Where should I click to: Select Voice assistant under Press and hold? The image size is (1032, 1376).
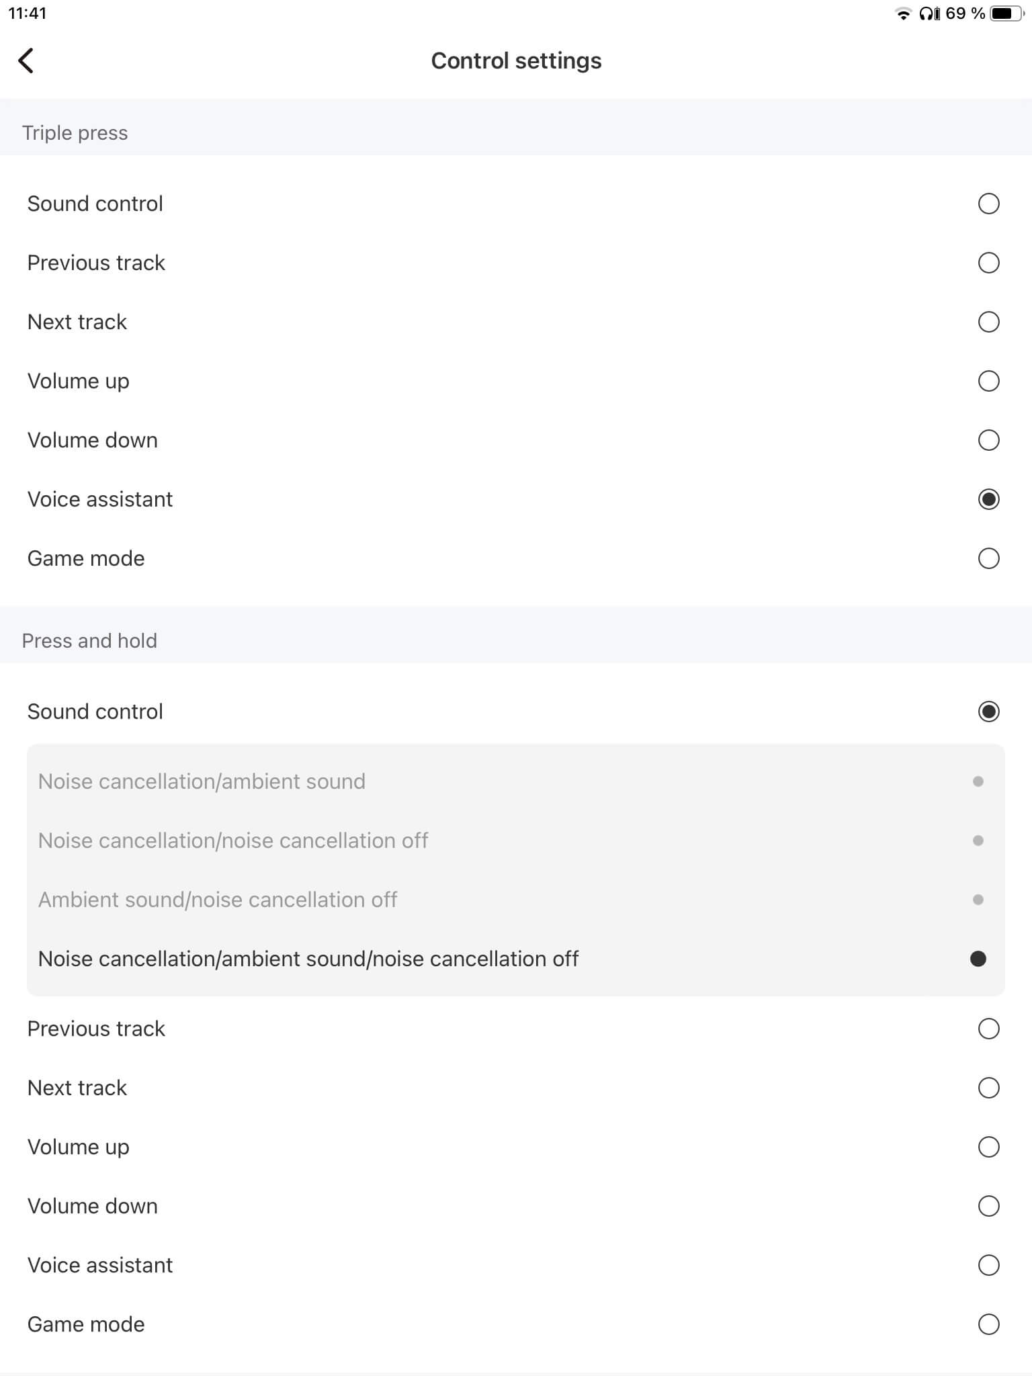(x=988, y=1265)
